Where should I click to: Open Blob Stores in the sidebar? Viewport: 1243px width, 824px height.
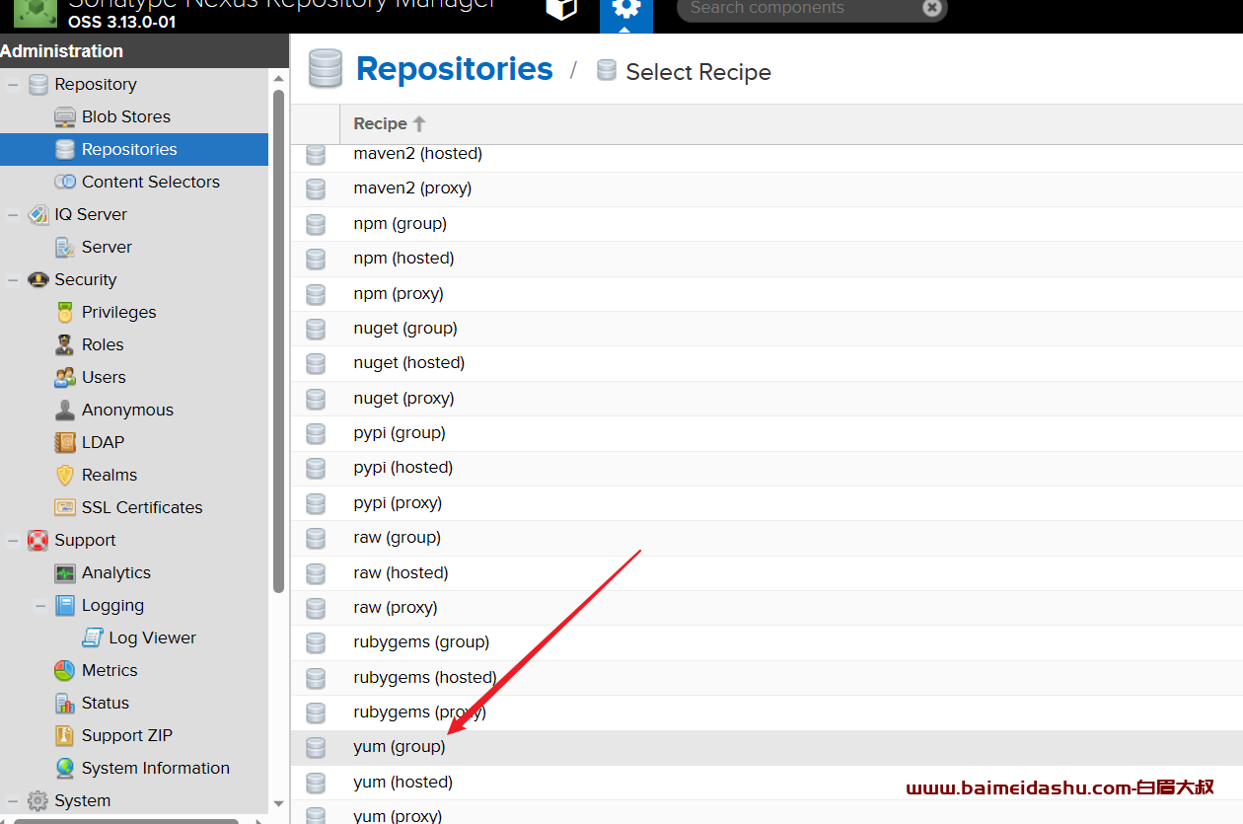pos(126,116)
